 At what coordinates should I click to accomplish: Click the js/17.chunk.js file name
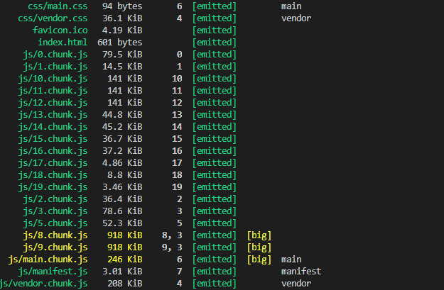click(x=53, y=163)
